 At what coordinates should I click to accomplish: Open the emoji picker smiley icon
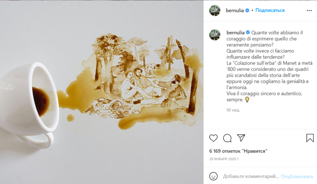[x=213, y=176]
